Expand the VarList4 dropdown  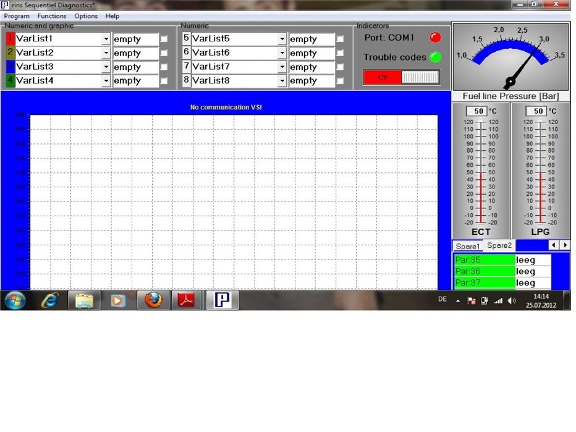click(x=106, y=80)
